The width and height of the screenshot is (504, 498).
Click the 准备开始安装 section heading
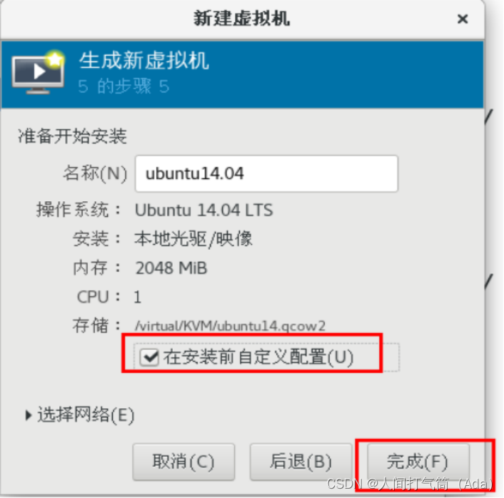72,136
